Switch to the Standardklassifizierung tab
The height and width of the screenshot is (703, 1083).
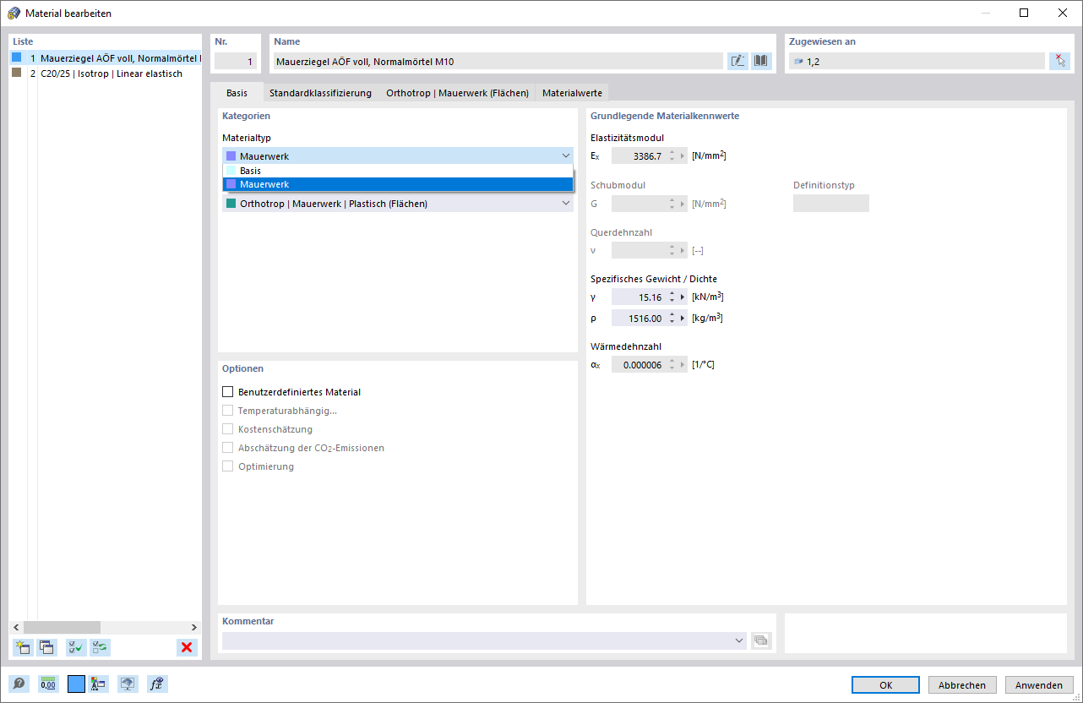pos(320,93)
